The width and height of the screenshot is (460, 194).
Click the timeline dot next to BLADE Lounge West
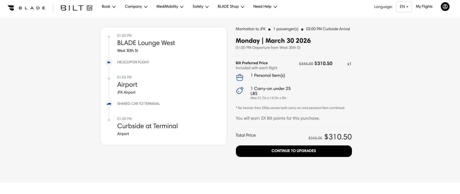click(109, 36)
